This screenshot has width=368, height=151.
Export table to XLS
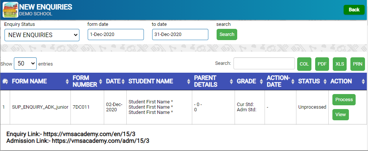click(340, 64)
